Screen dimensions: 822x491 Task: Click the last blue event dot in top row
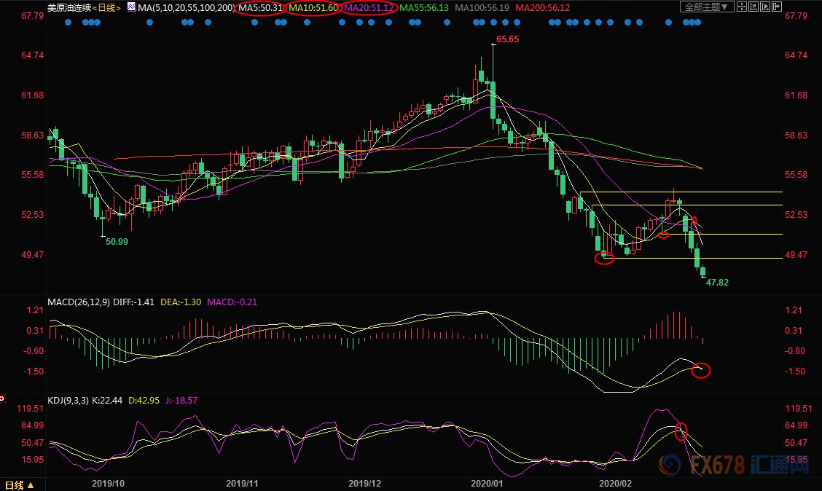pyautogui.click(x=698, y=23)
